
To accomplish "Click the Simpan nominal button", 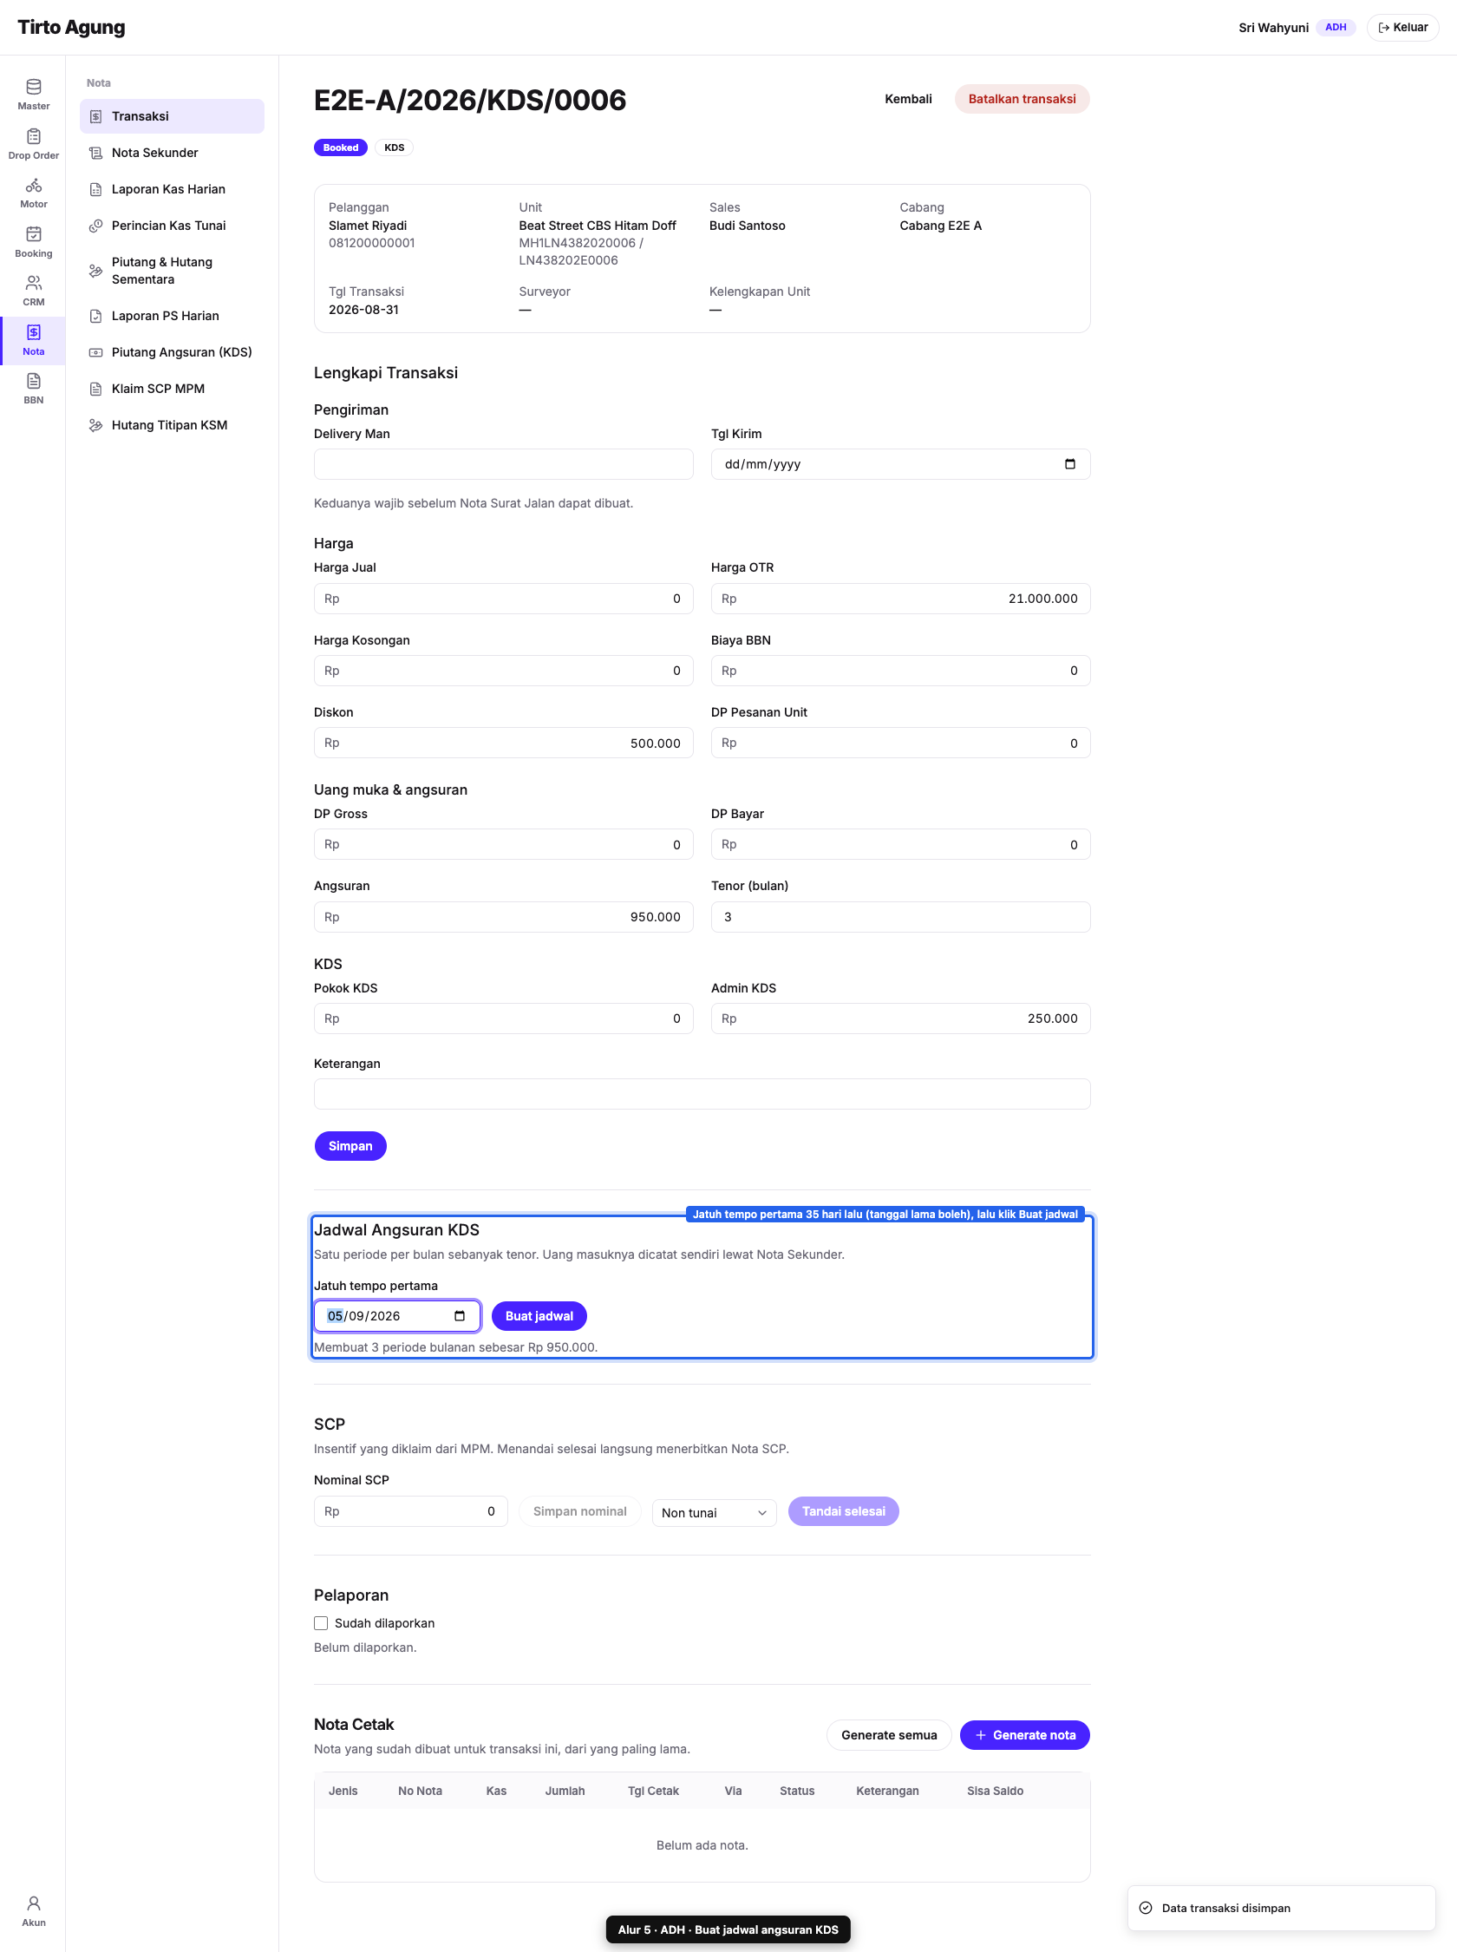I will pyautogui.click(x=579, y=1512).
